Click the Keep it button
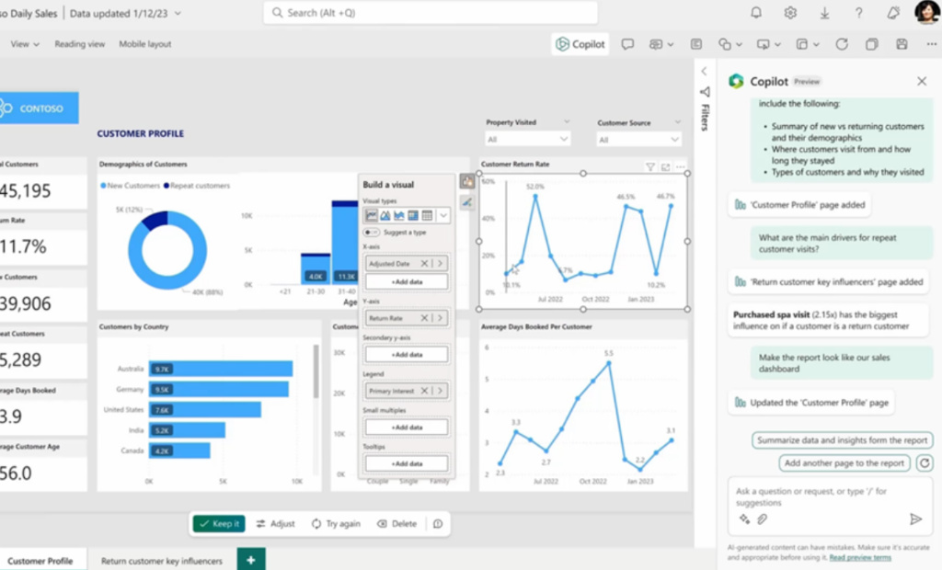Screen dimensions: 942x570 coord(219,524)
